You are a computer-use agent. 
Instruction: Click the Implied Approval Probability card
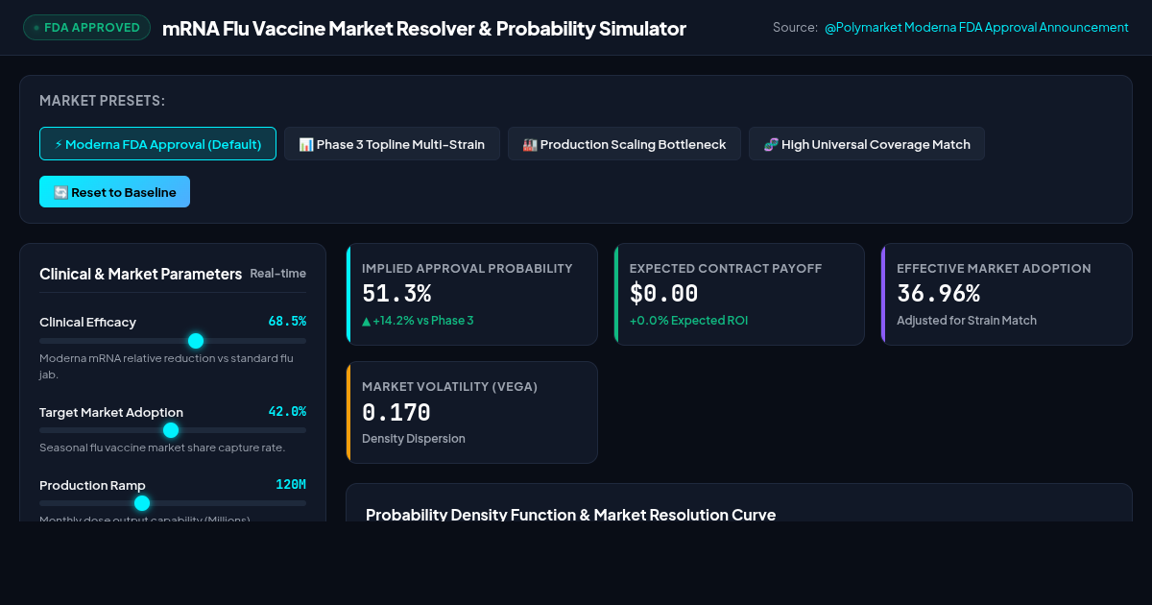471,294
